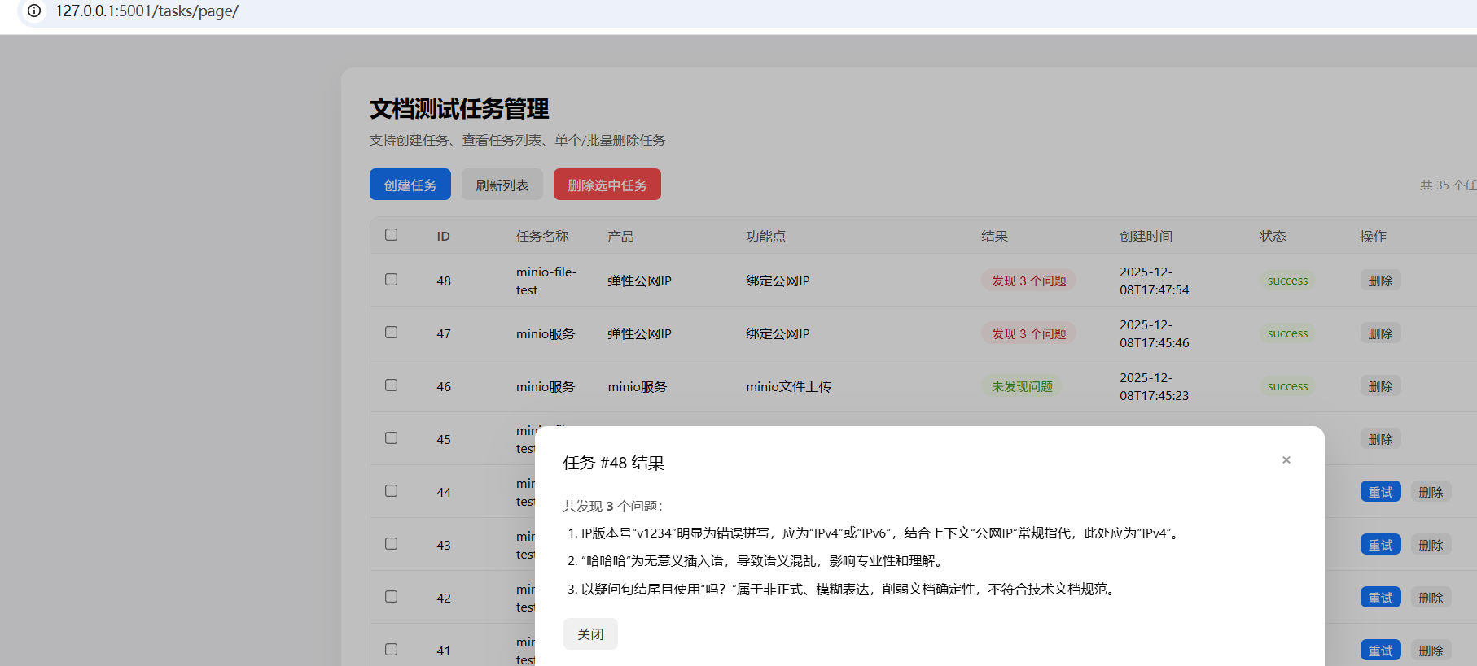
Task: Click the 结果 column header
Action: (994, 236)
